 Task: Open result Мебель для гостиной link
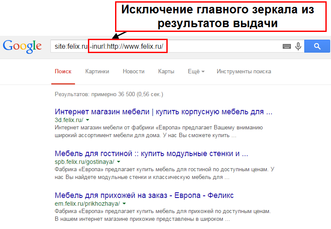point(151,154)
